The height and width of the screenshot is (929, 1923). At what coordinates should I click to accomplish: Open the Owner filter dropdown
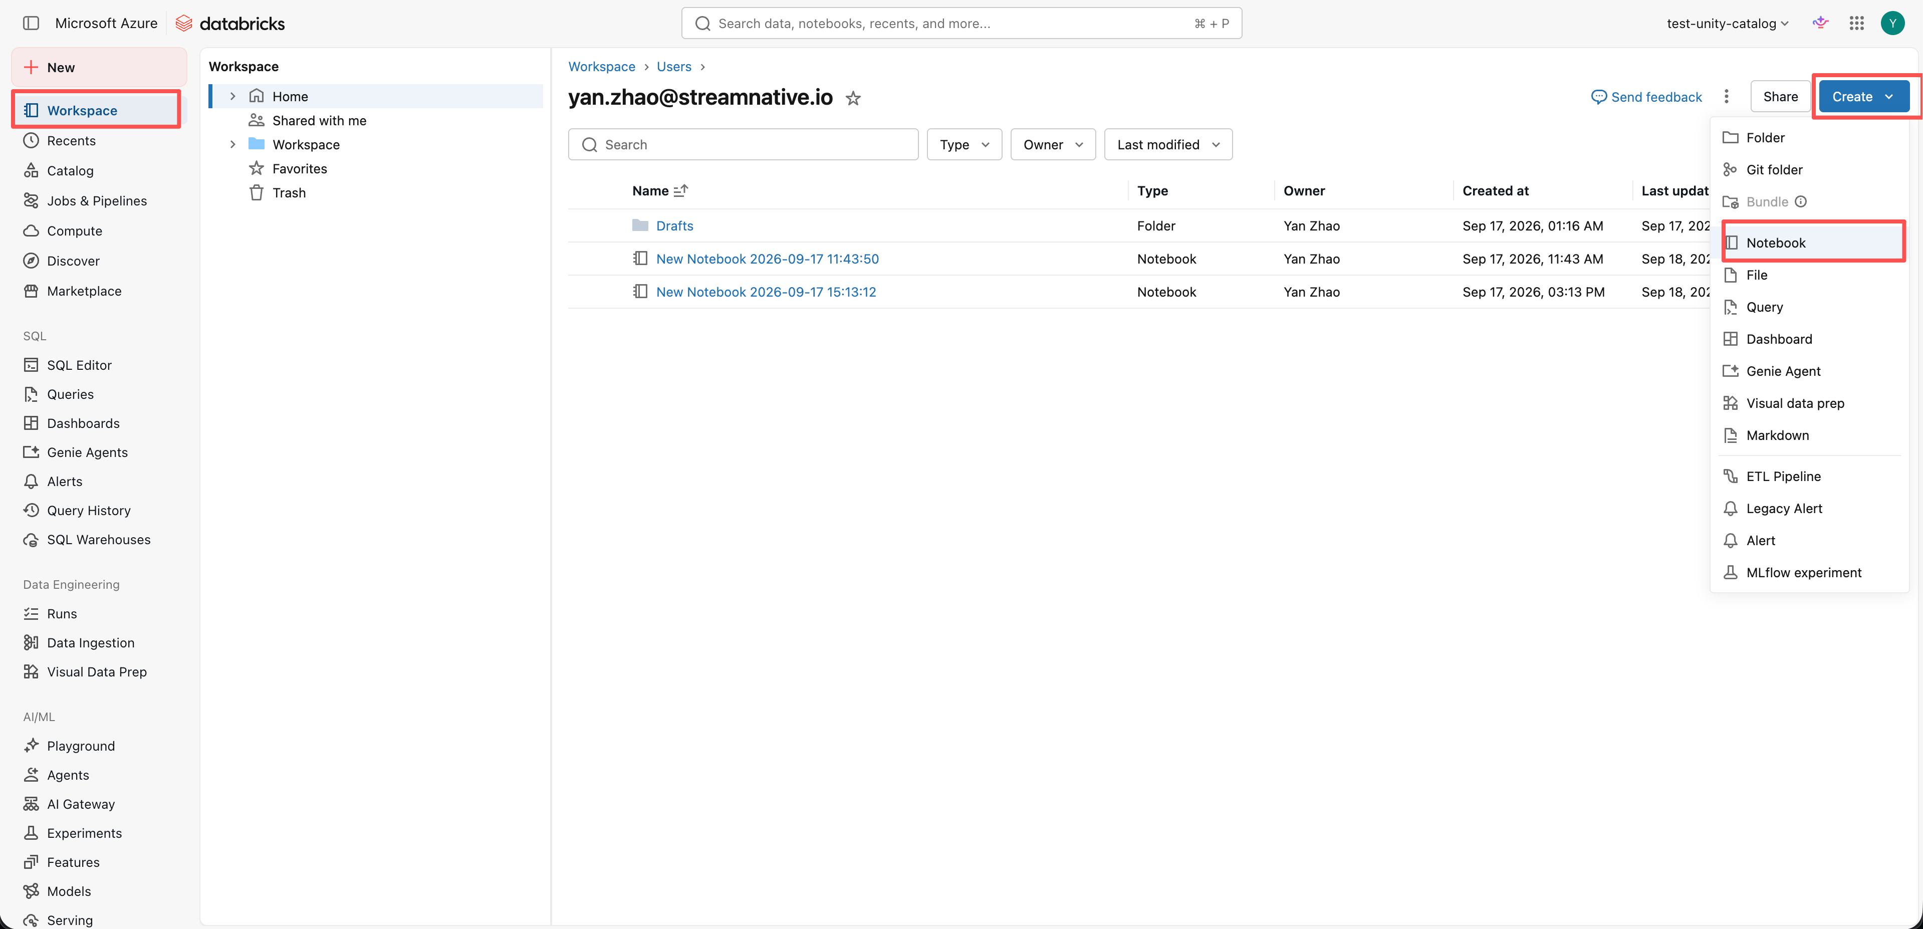[x=1053, y=144]
